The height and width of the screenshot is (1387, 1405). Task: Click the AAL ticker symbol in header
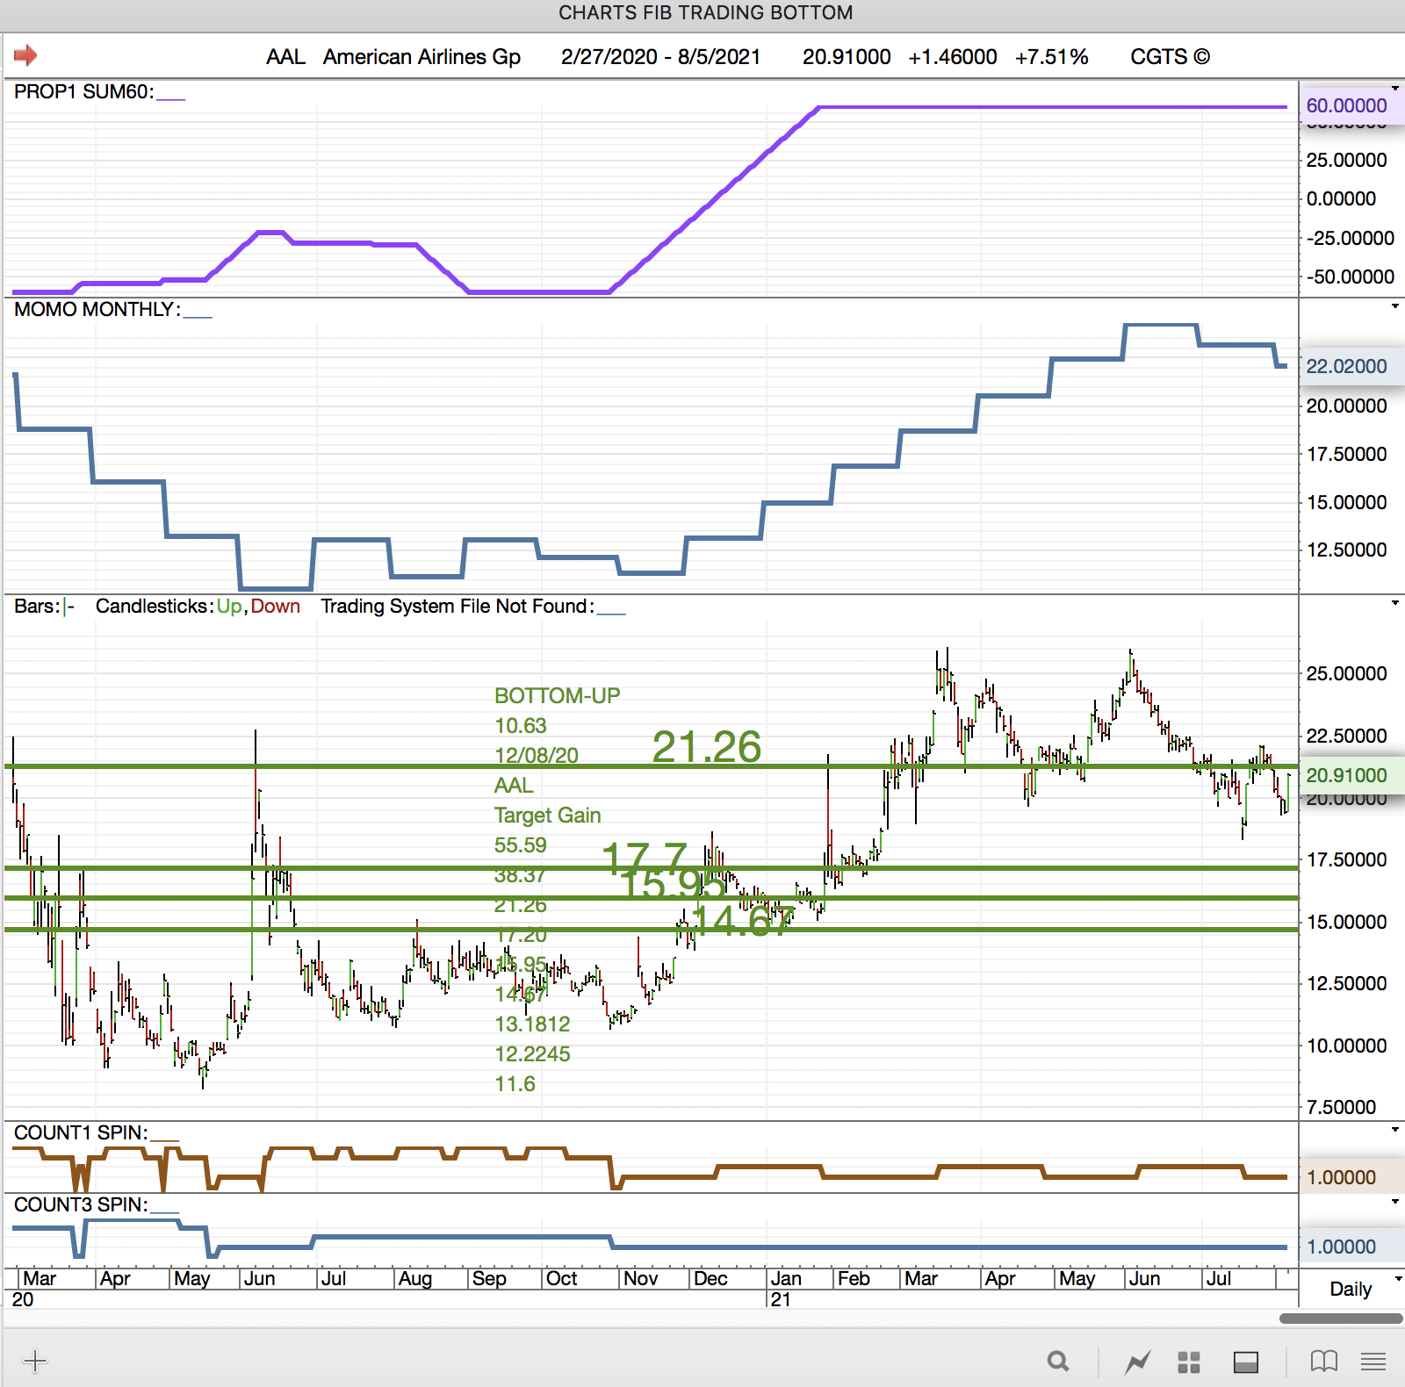(285, 57)
